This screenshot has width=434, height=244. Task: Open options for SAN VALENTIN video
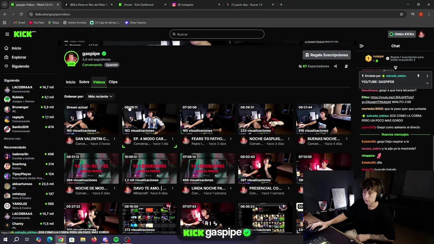pos(115,139)
